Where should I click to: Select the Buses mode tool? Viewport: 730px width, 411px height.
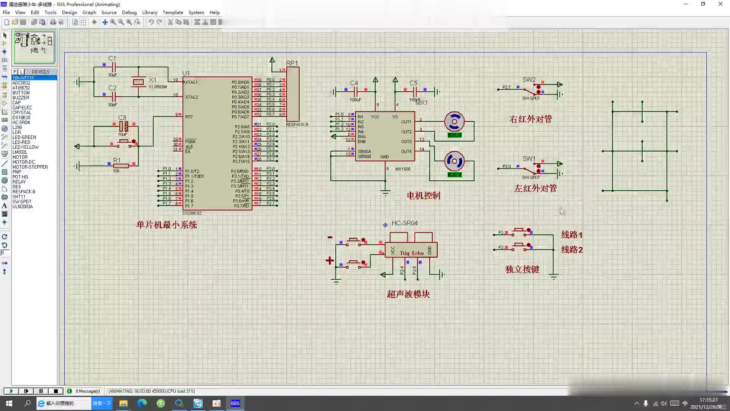click(5, 77)
